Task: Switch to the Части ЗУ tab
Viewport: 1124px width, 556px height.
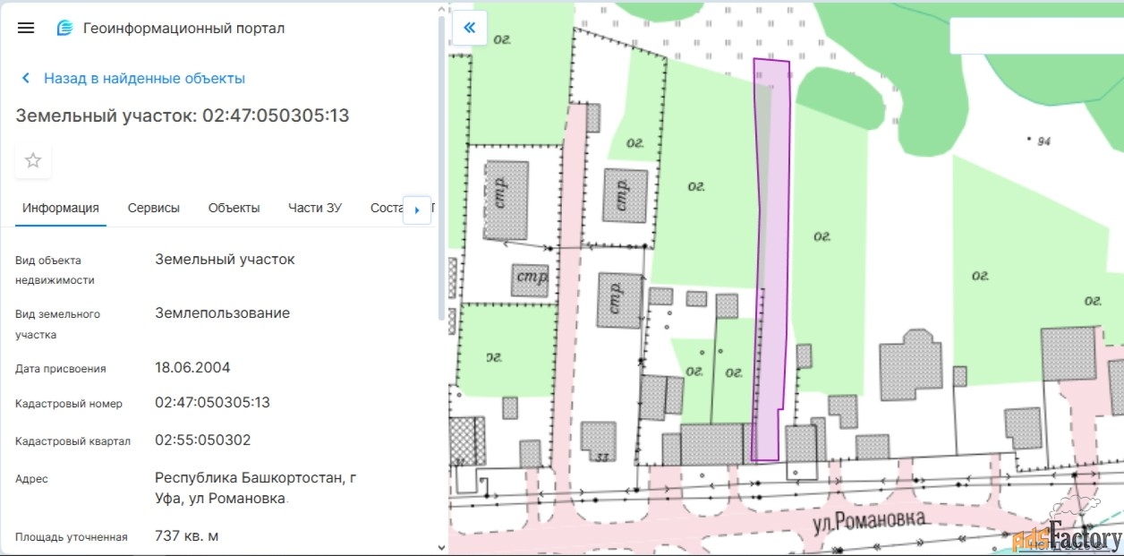Action: click(315, 208)
